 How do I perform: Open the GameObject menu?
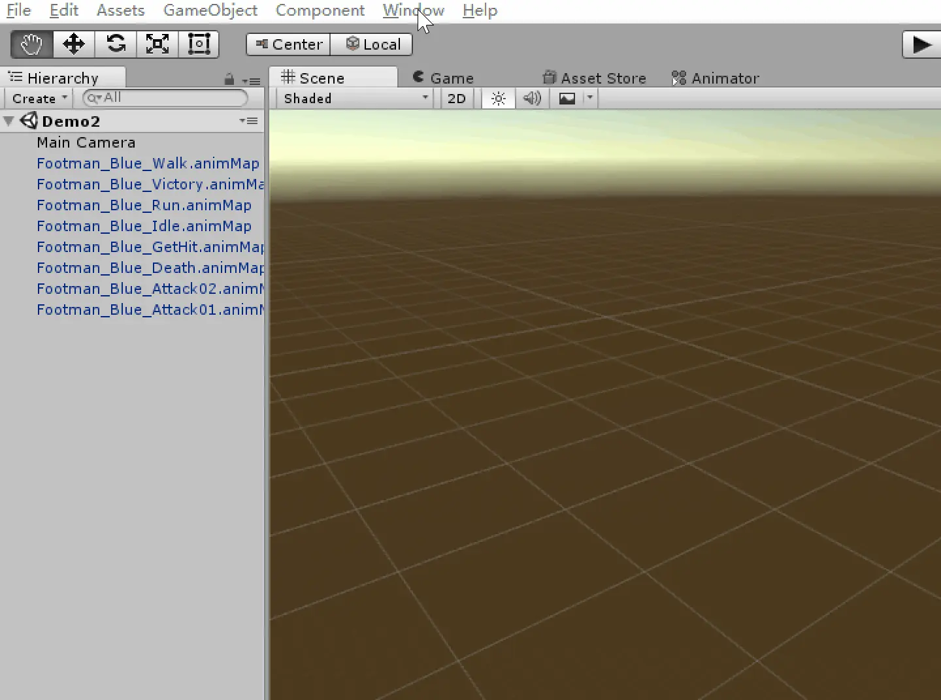click(210, 10)
